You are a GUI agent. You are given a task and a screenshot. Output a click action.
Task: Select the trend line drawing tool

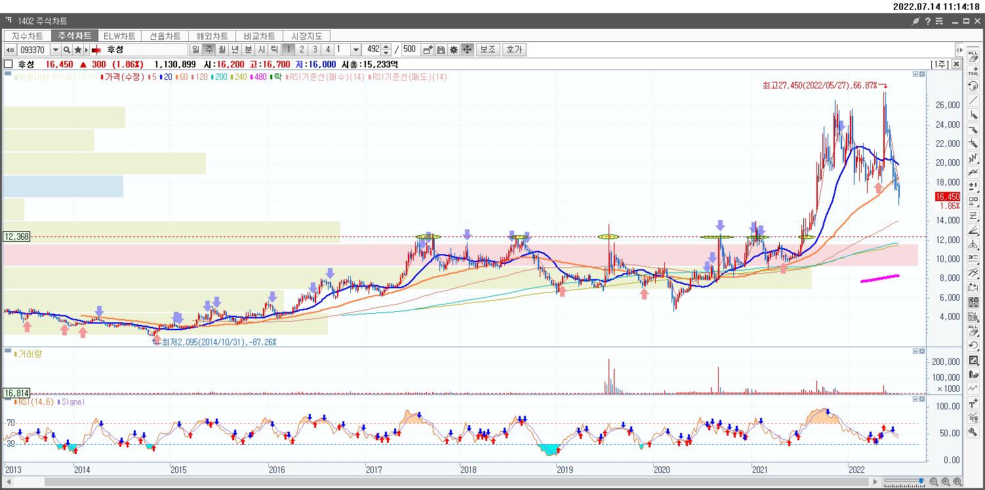point(973,100)
